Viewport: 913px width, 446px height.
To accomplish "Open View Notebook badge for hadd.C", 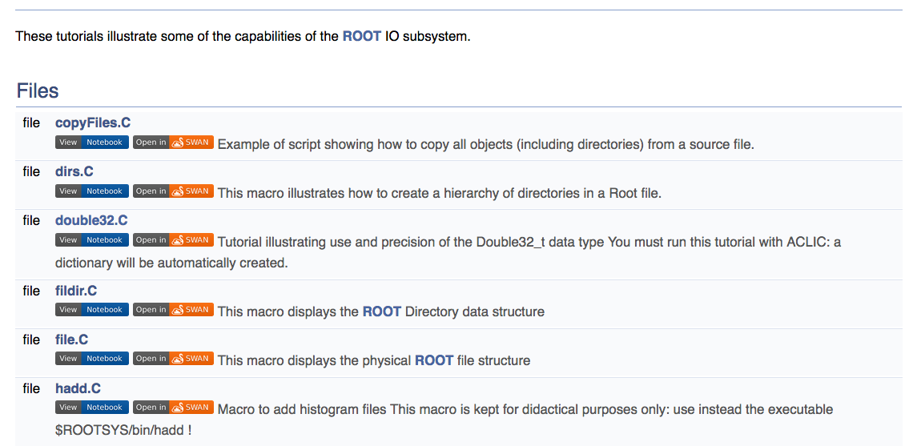I will coord(91,408).
